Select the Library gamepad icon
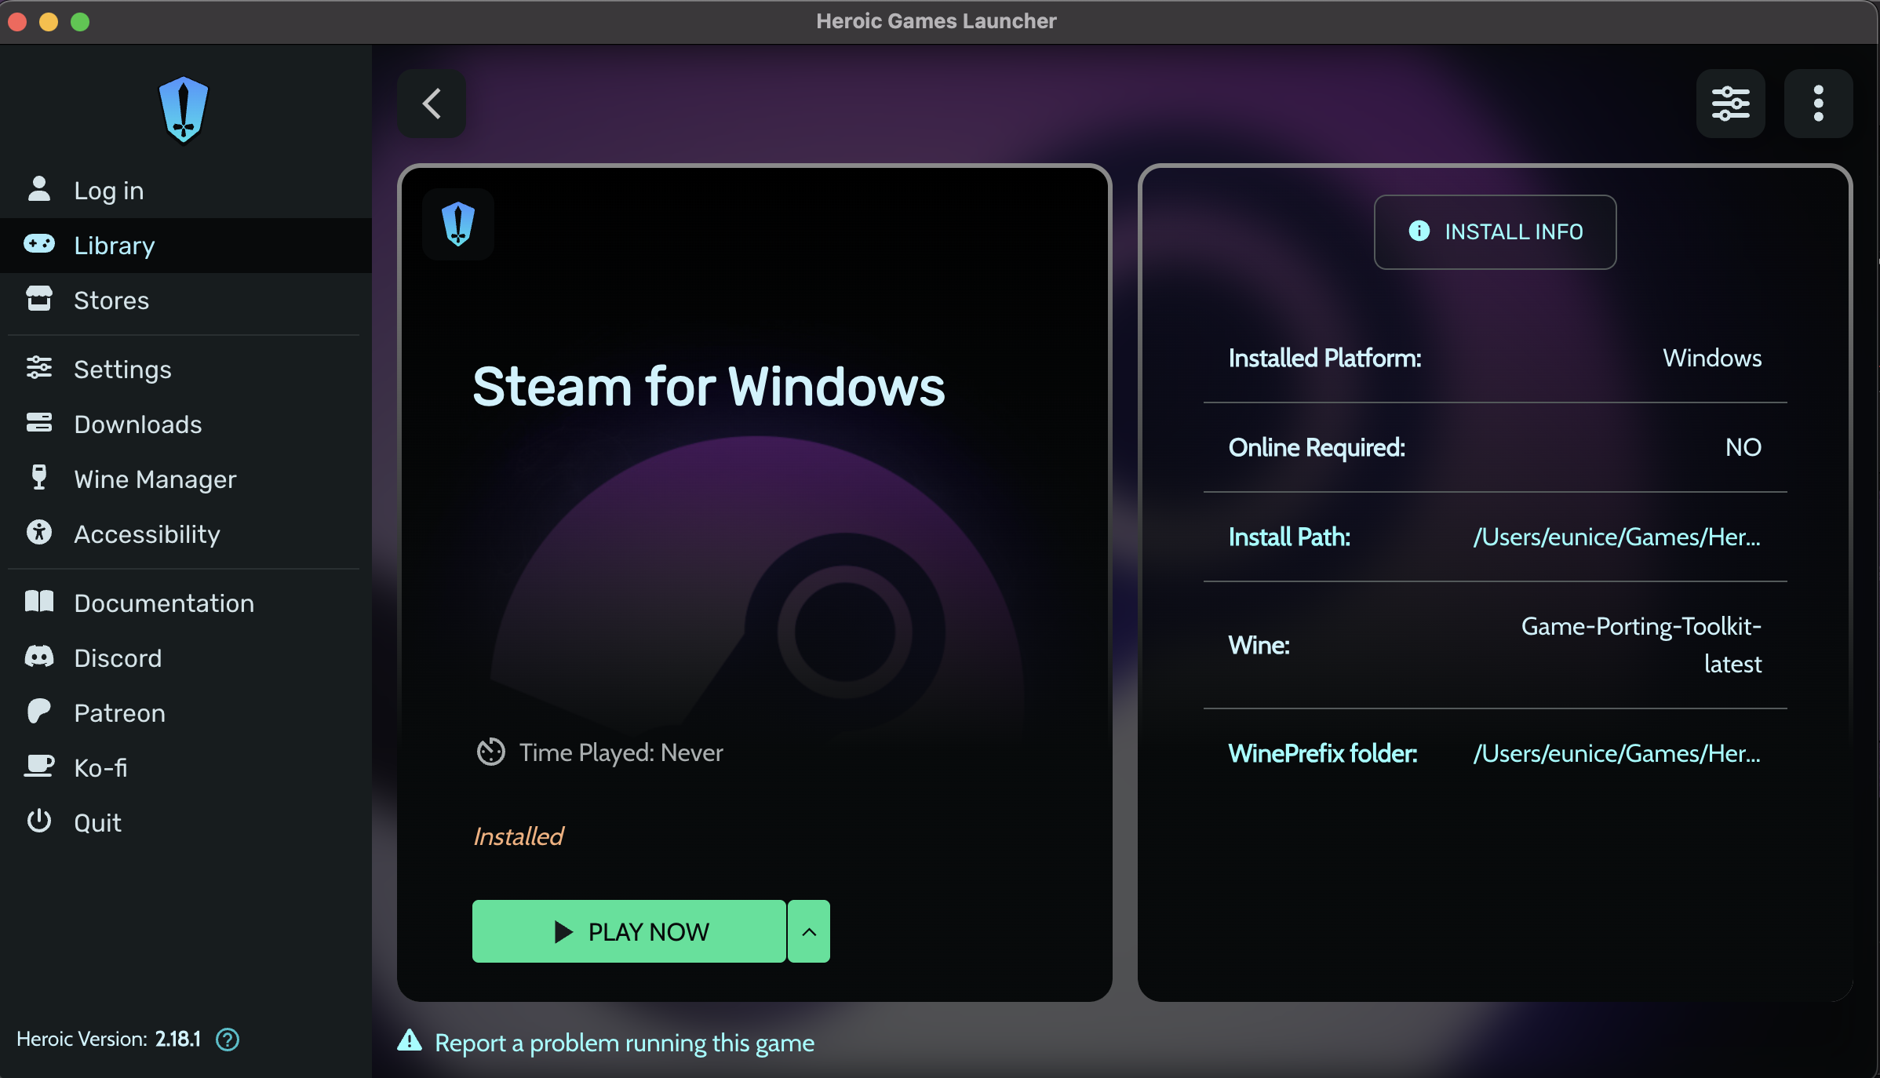This screenshot has height=1078, width=1880. click(x=40, y=244)
